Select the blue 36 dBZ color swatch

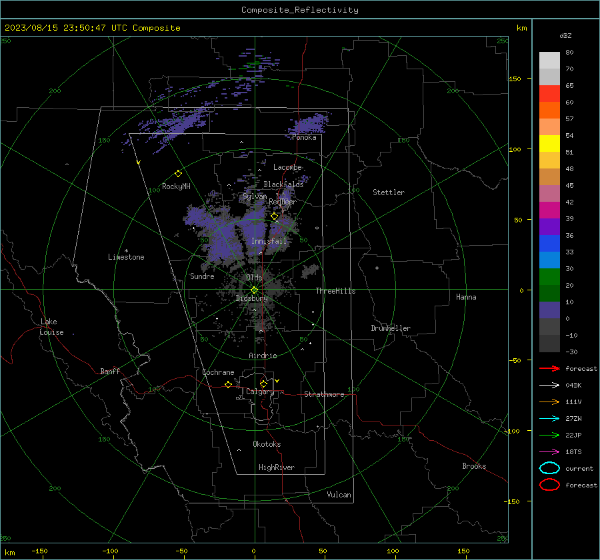[549, 244]
